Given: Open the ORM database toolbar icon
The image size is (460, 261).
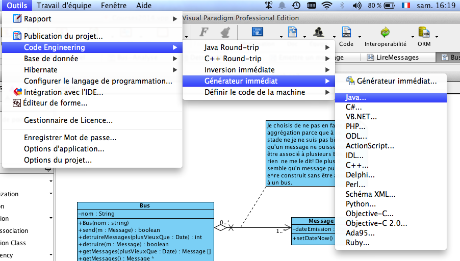Looking at the screenshot, I should coord(423,33).
